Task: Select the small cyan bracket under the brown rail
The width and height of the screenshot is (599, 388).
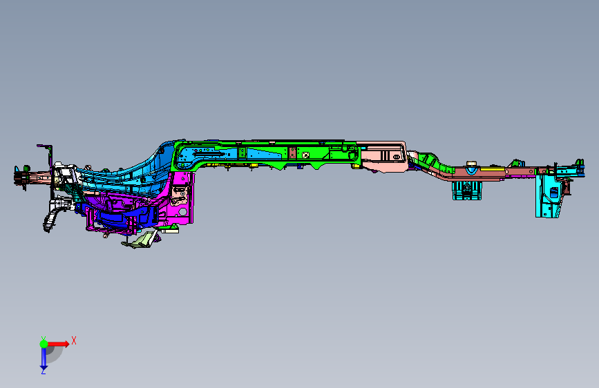Action: pos(466,191)
